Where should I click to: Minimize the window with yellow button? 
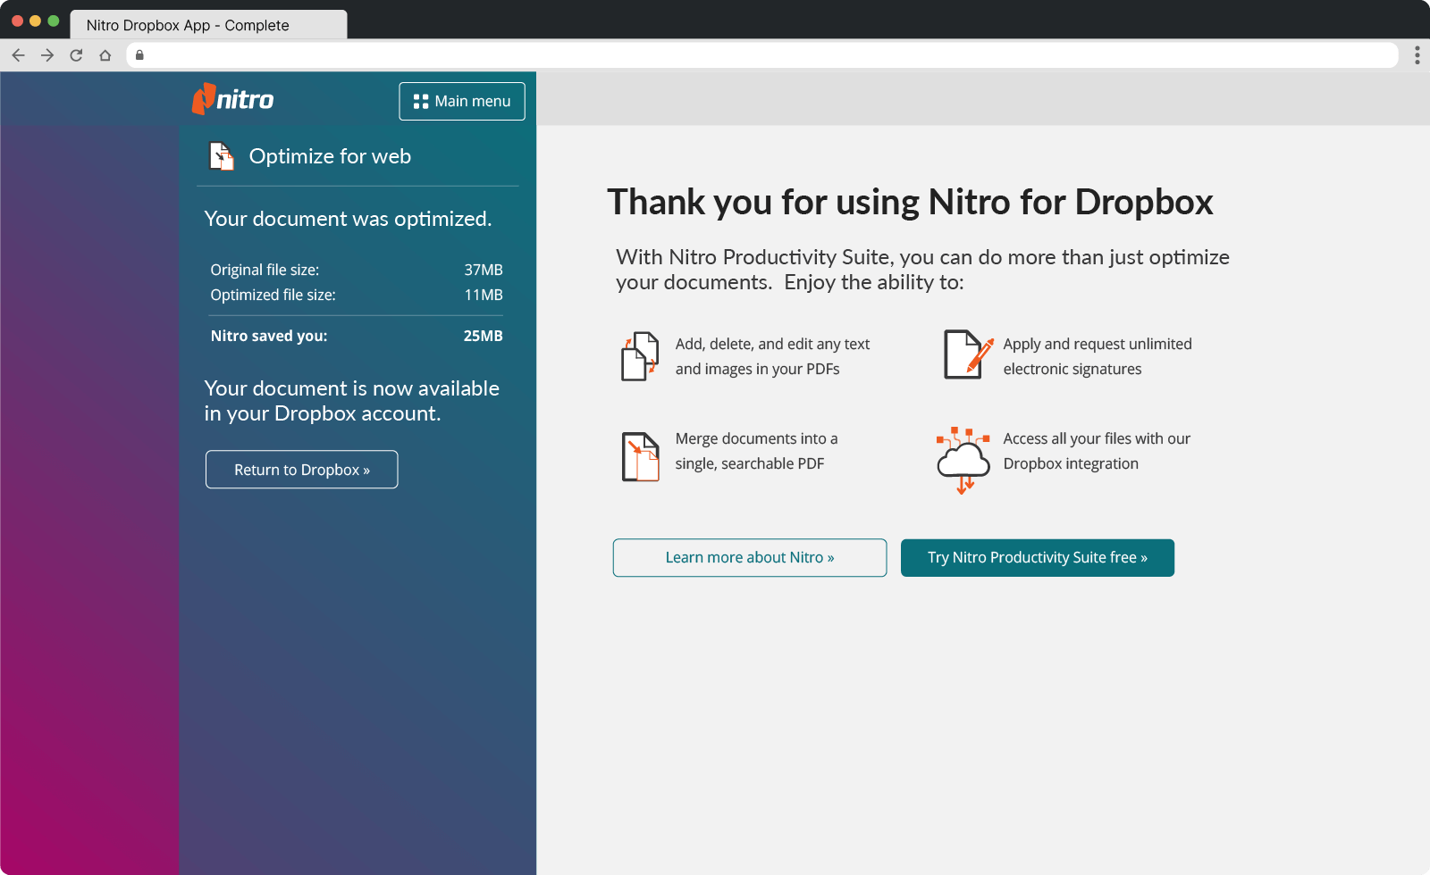(x=35, y=21)
